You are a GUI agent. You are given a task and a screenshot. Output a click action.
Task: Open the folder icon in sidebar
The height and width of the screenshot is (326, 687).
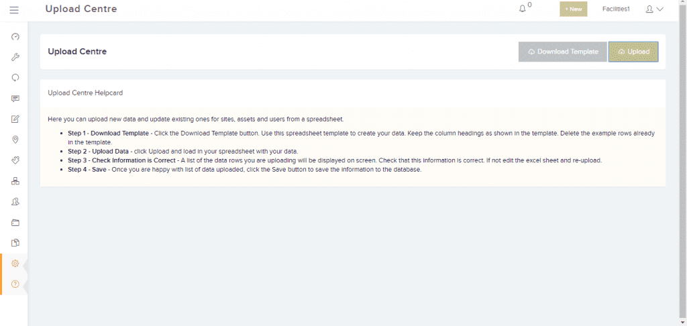(15, 223)
